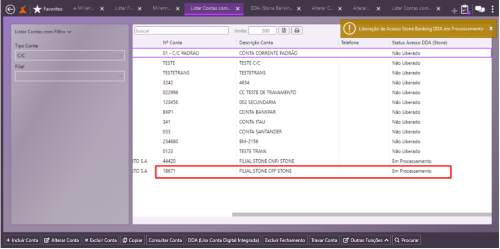Viewport: 500px width, 249px height.
Task: Add a new tab with plus icon
Action: (x=454, y=11)
